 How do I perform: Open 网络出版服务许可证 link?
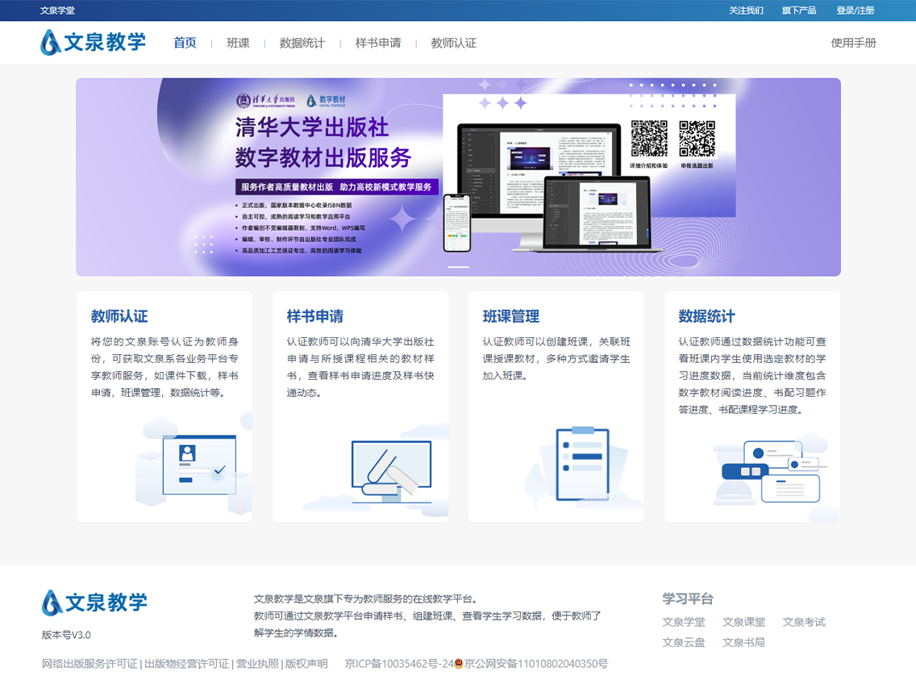[x=90, y=664]
